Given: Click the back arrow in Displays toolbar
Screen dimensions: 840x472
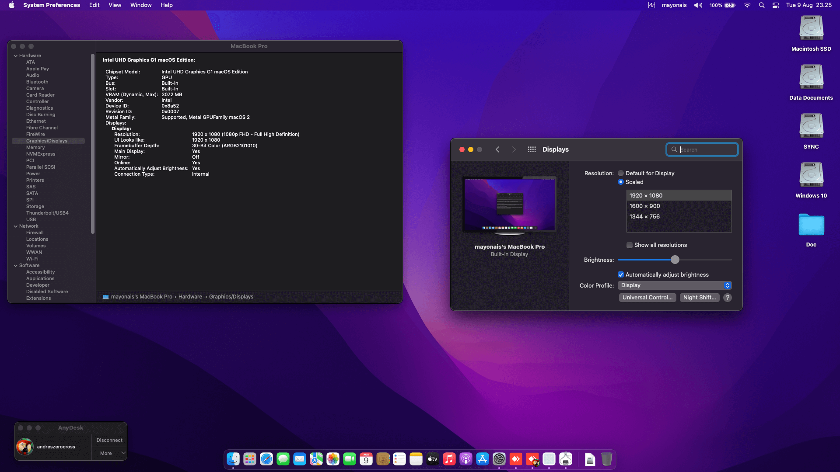Looking at the screenshot, I should point(497,149).
